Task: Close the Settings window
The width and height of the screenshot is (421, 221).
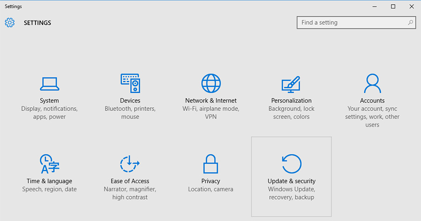Action: 411,7
